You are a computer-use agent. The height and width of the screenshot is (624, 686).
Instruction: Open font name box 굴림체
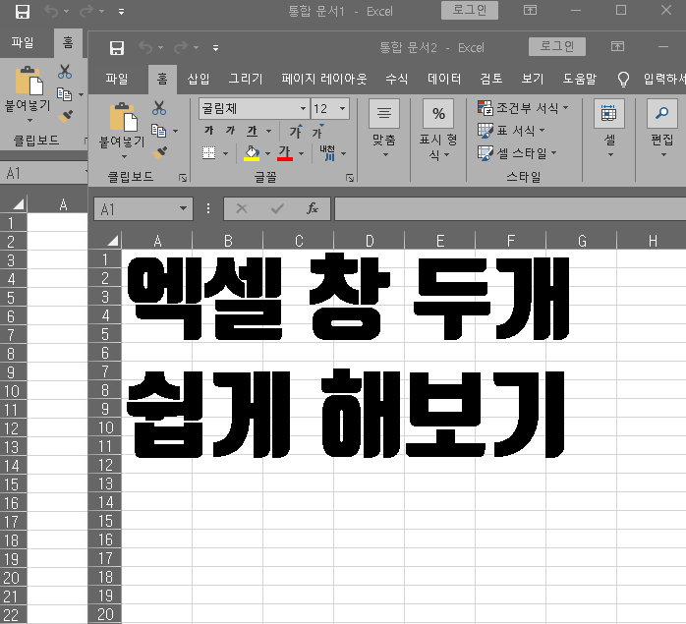click(254, 108)
